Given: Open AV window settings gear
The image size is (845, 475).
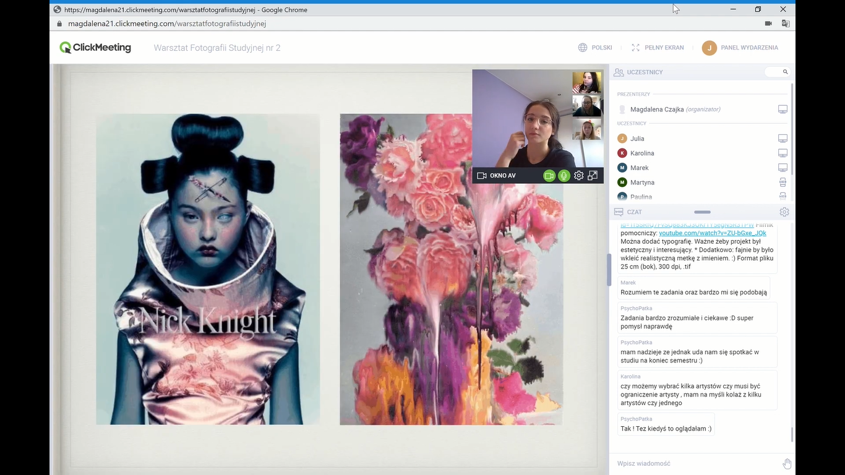Looking at the screenshot, I should (x=578, y=176).
